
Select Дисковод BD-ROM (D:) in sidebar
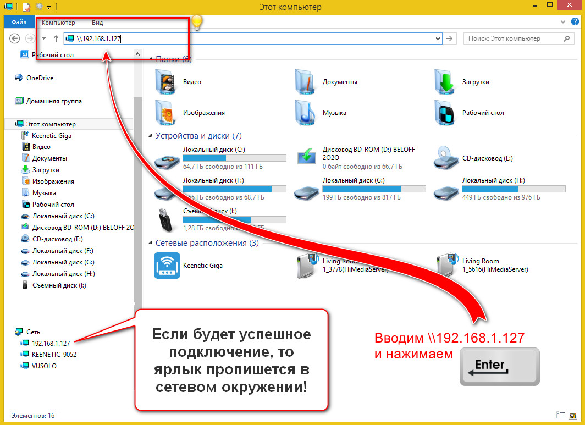pos(77,227)
